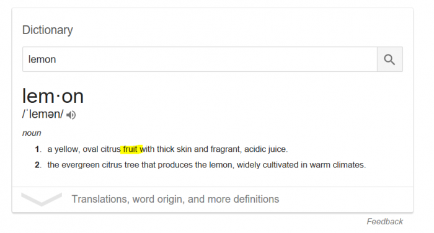Image resolution: width=434 pixels, height=233 pixels.
Task: Click the lem·on headword
Action: tap(53, 96)
